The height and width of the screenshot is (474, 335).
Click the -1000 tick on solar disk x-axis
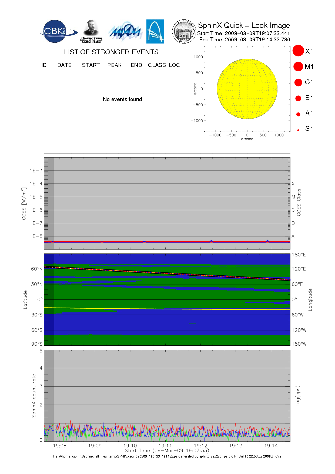click(215, 135)
